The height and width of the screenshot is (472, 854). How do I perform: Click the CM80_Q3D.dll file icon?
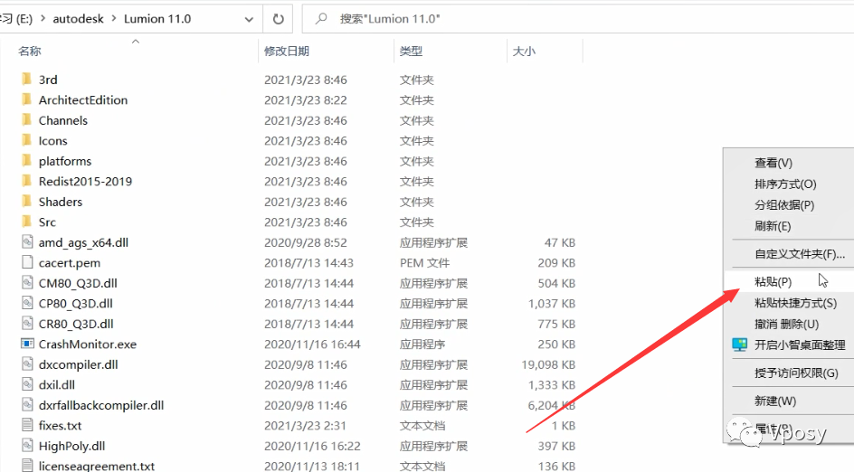coord(27,283)
